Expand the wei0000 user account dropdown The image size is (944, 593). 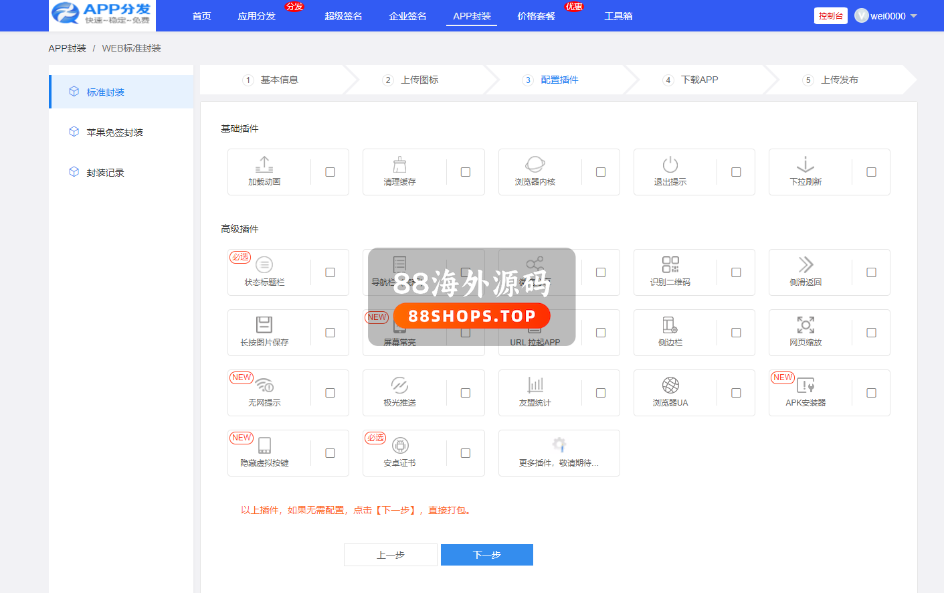[x=887, y=16]
